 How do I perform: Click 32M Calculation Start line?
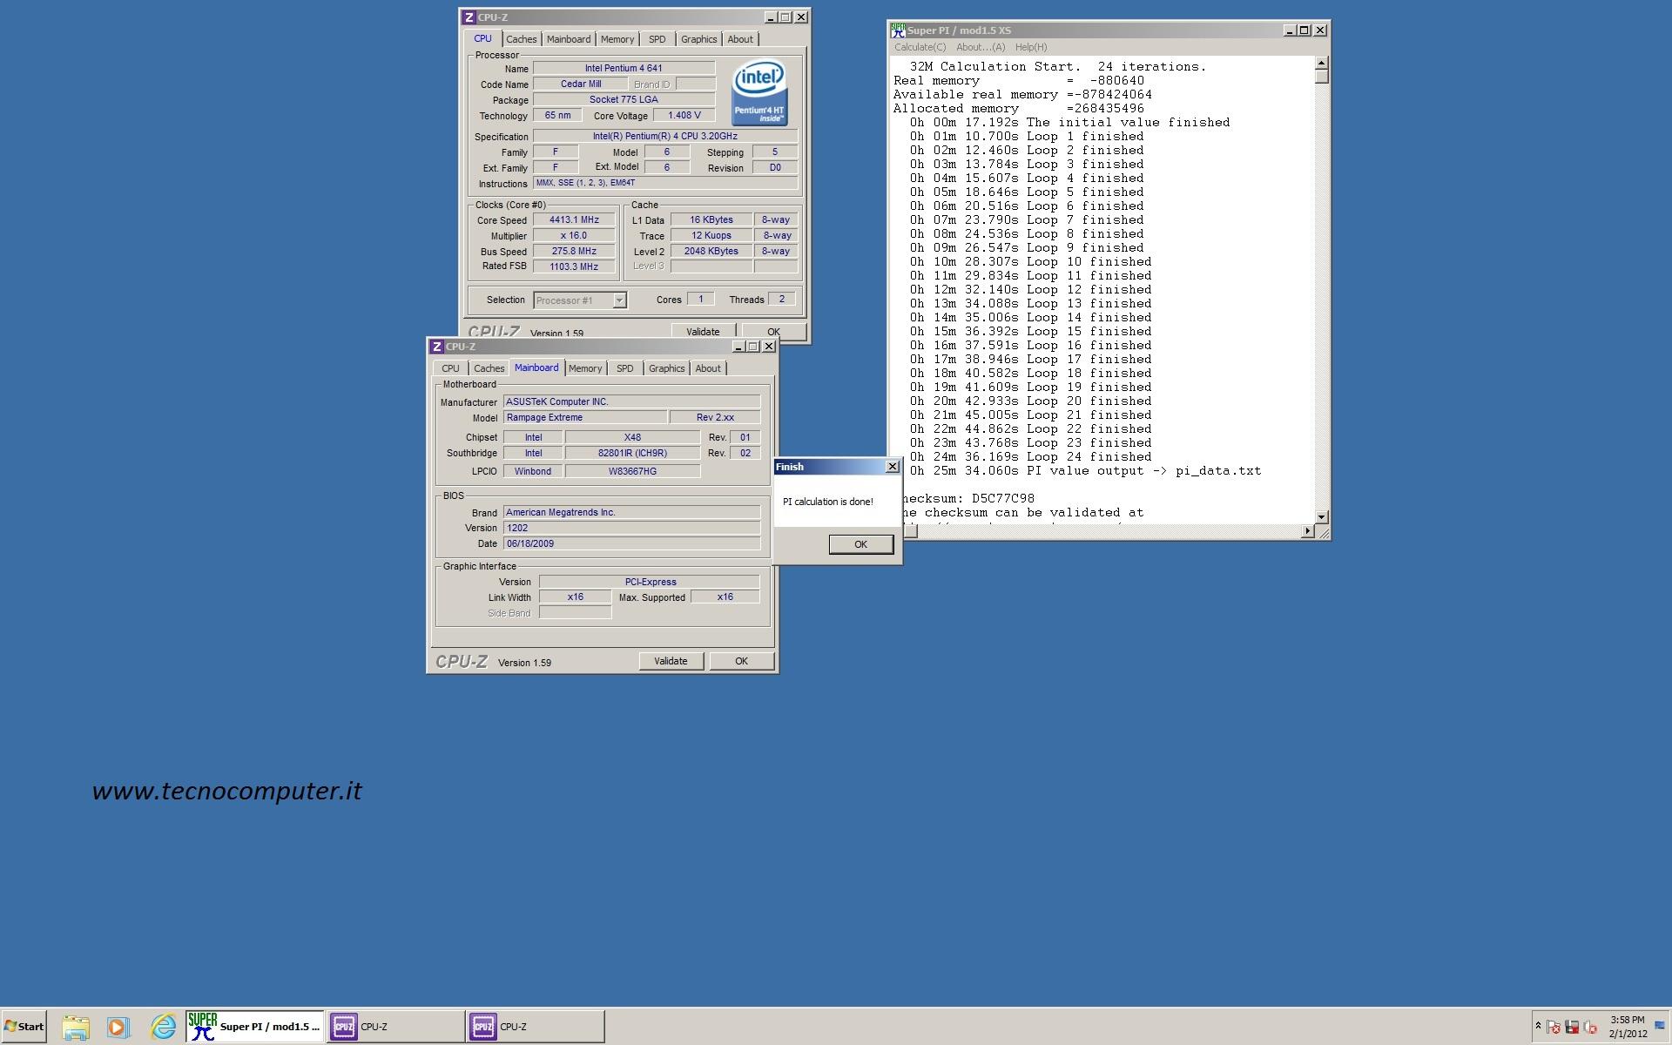[1058, 66]
